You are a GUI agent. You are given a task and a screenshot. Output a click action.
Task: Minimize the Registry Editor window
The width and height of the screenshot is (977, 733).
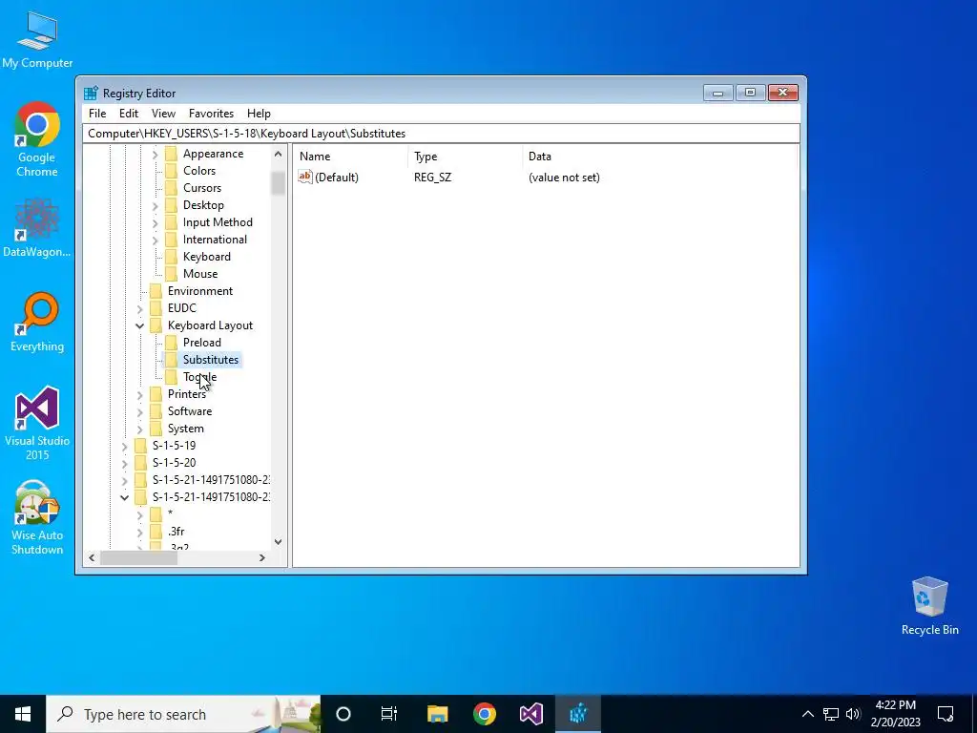pos(717,93)
